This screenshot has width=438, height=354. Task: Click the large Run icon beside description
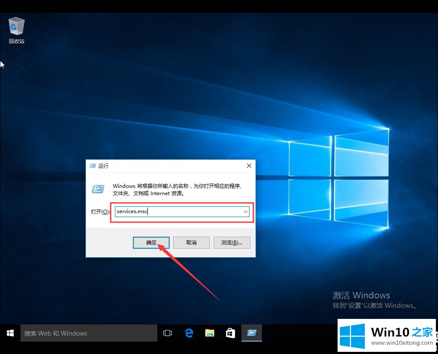[x=98, y=189]
